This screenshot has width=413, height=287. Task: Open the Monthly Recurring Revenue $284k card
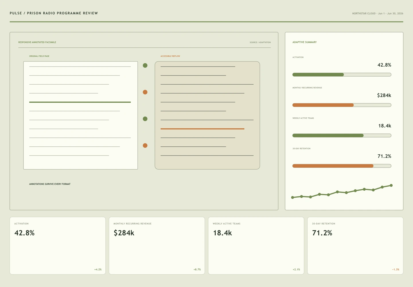click(x=157, y=246)
